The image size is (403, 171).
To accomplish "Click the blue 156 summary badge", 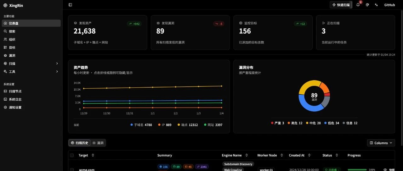I will coord(163,167).
